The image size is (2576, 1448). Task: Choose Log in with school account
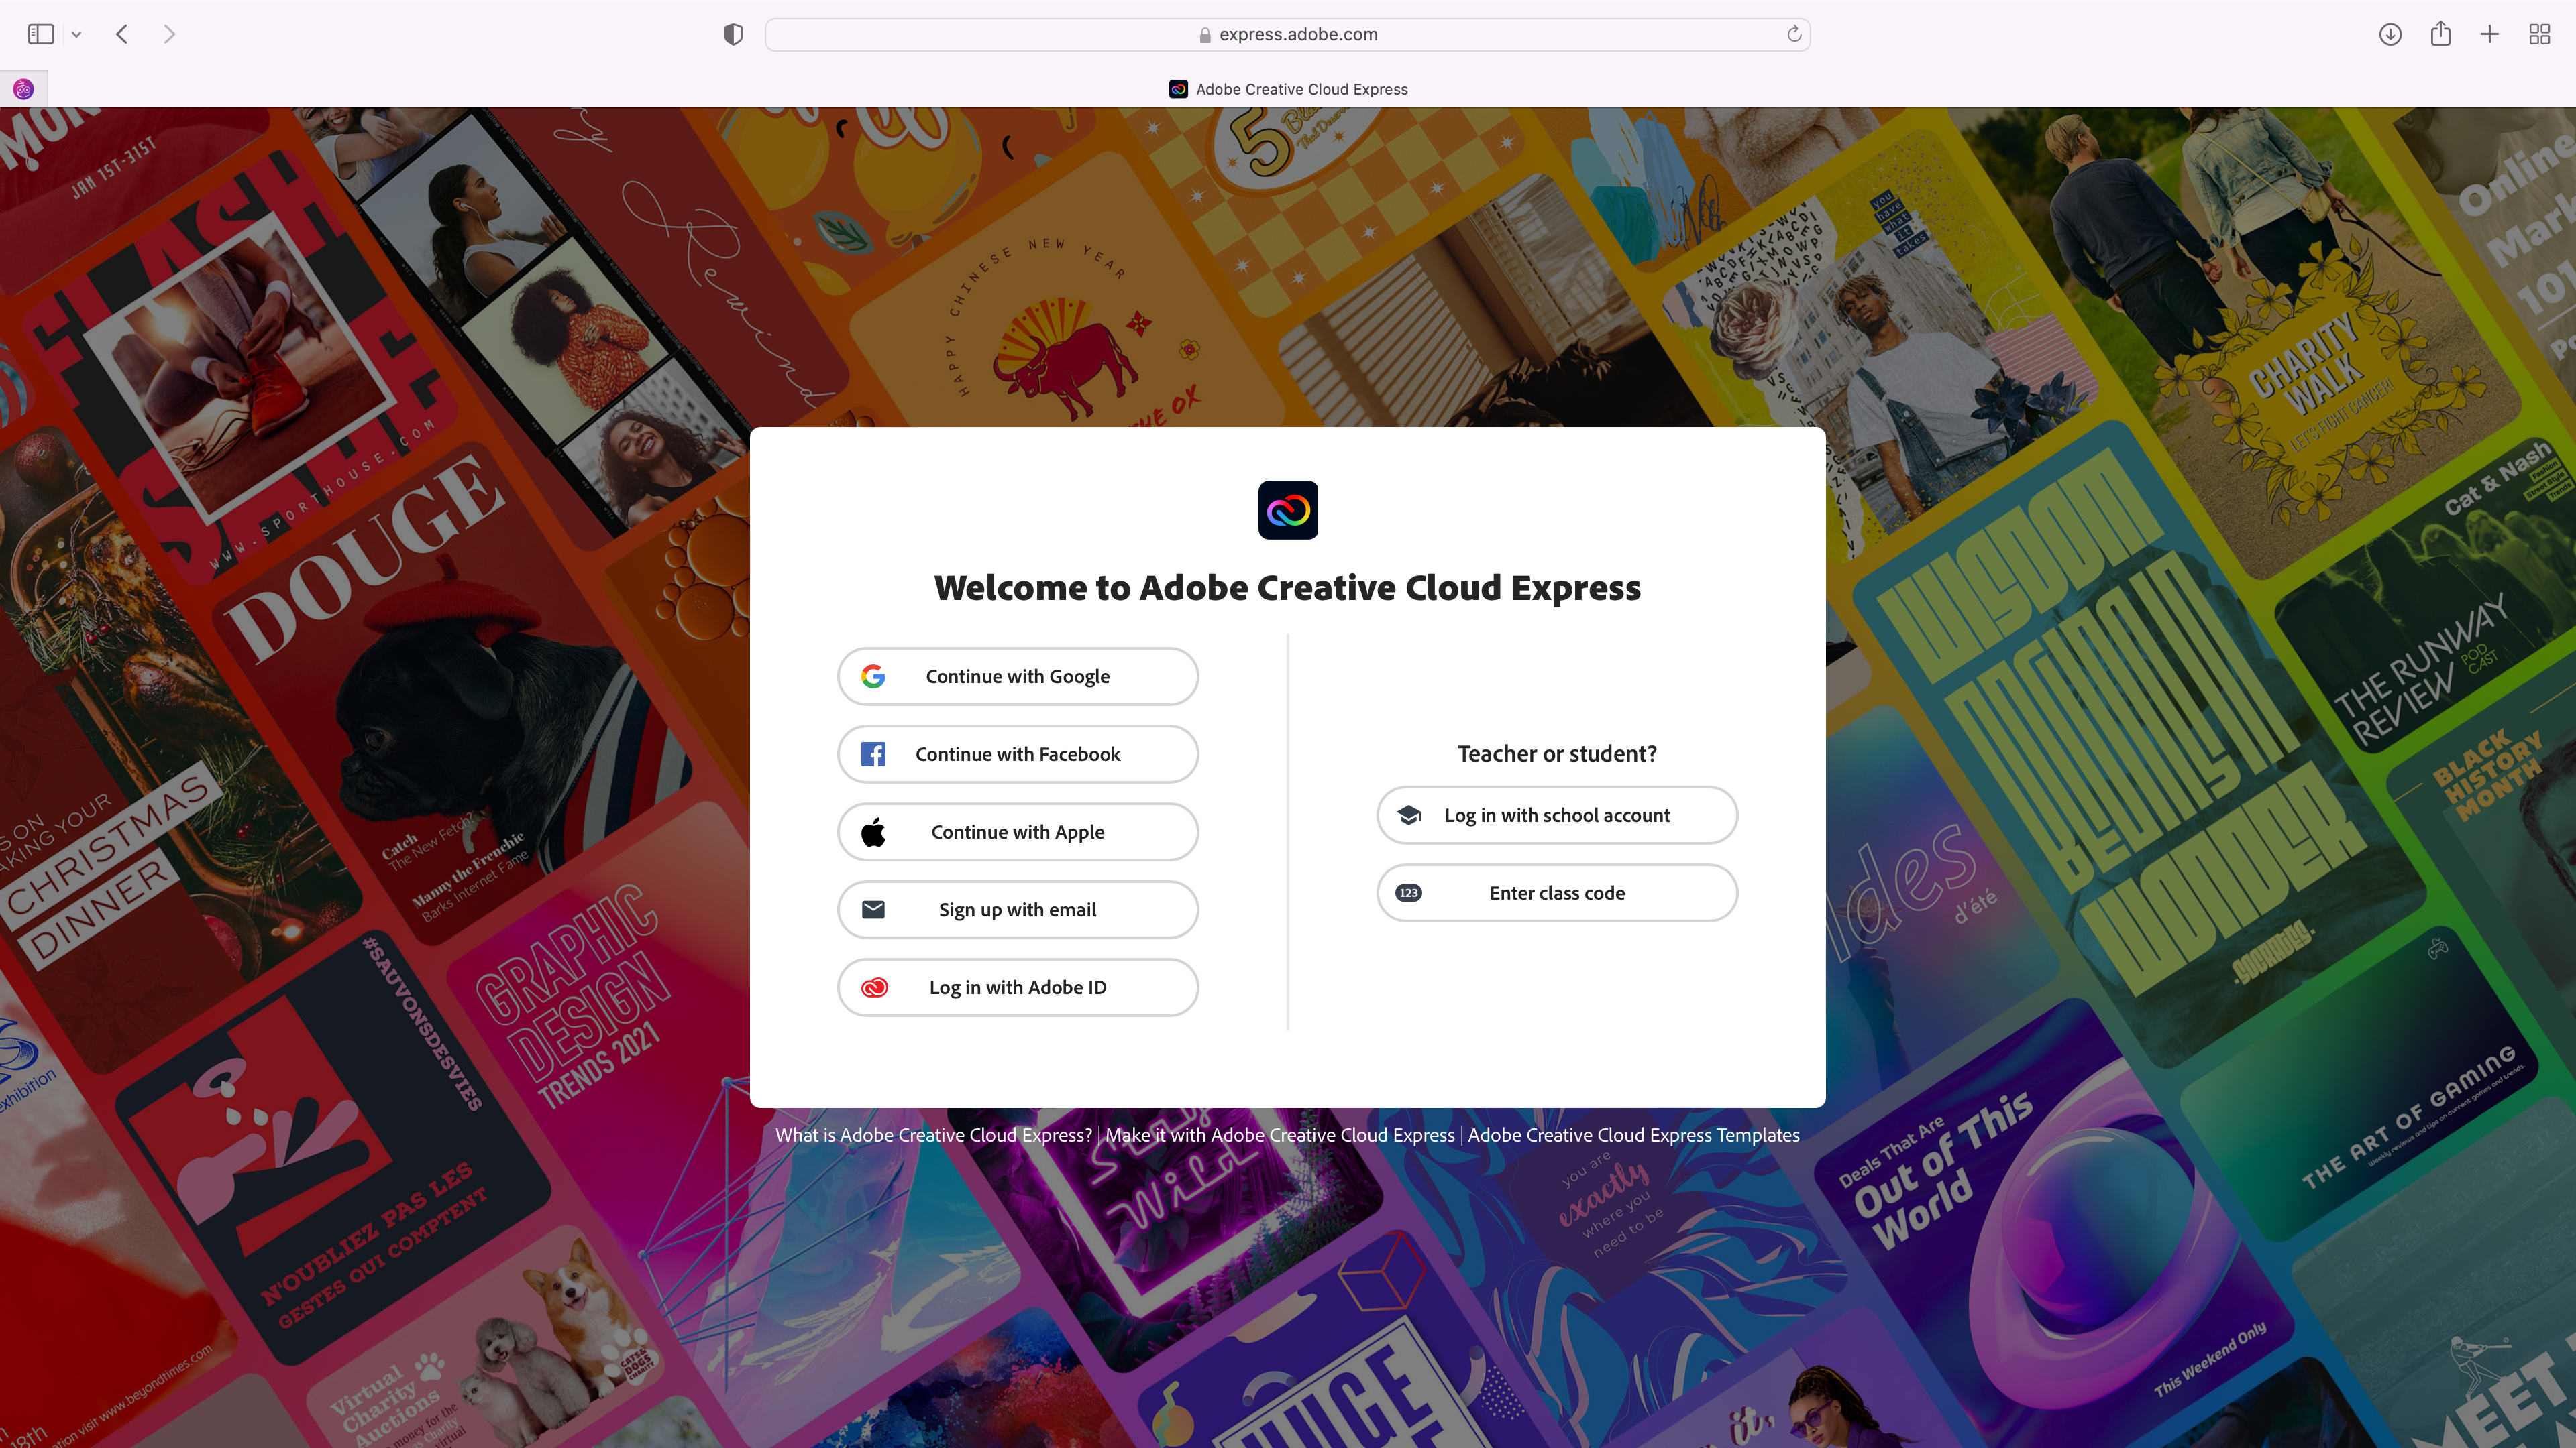1556,815
